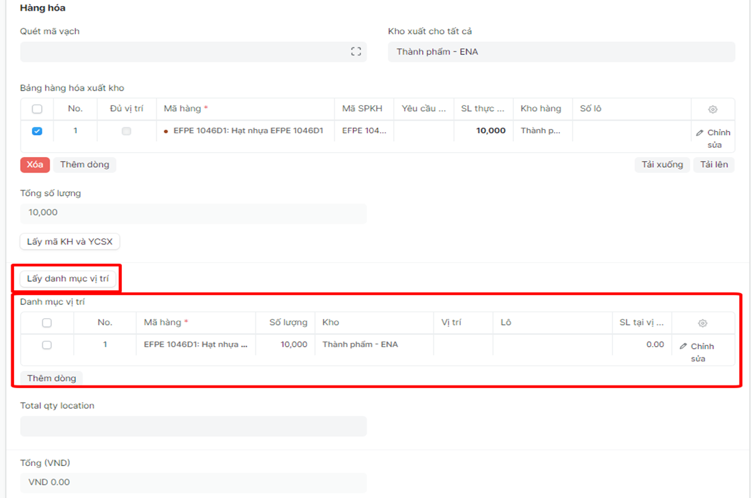This screenshot has height=498, width=751.
Task: Click the Vị trí cell in location row 1
Action: [x=463, y=345]
